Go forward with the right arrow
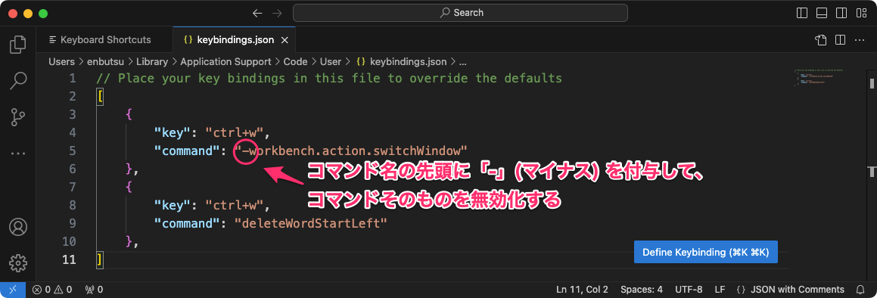Screen dimensions: 877x298 tap(277, 12)
